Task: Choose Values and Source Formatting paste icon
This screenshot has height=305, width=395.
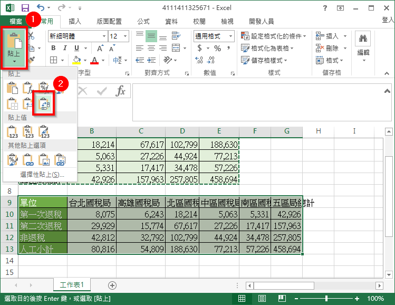Action: [x=44, y=132]
